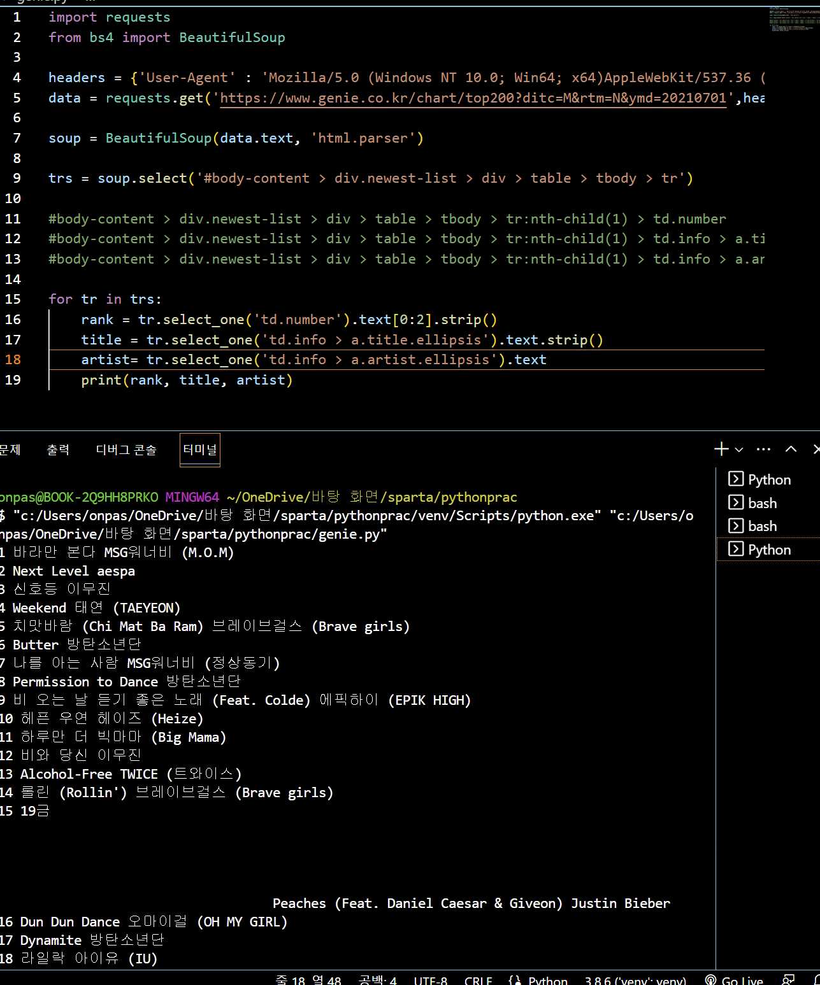Click line number 15 in the editor gutter
The image size is (820, 985).
click(x=13, y=299)
